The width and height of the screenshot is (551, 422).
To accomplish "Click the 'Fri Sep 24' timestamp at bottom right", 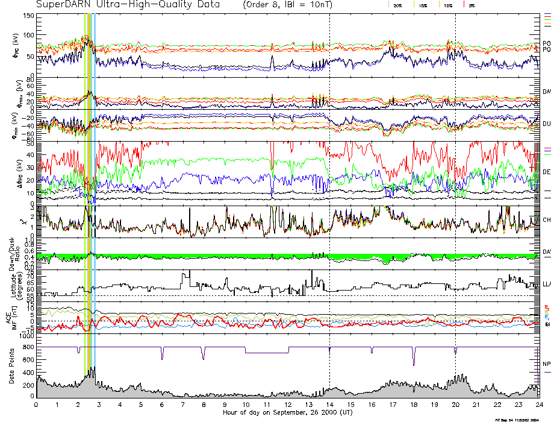I will click(517, 420).
